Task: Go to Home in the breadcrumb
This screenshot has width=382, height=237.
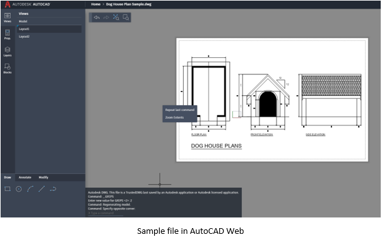Action: click(96, 4)
